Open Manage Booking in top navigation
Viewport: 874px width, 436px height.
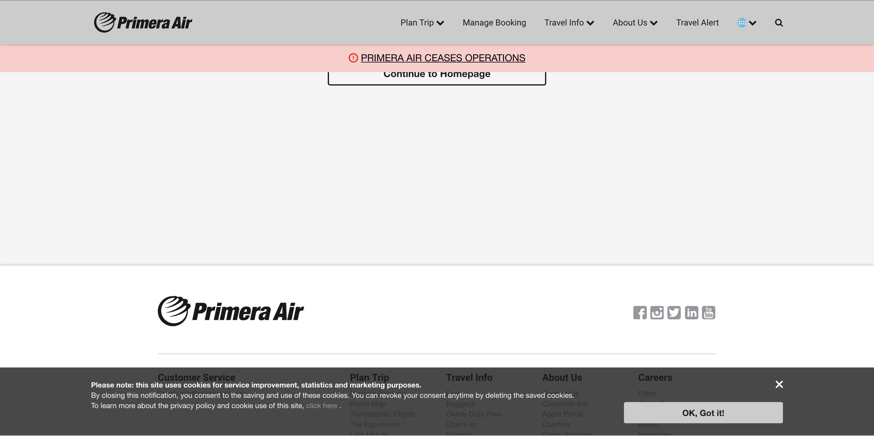tap(494, 23)
